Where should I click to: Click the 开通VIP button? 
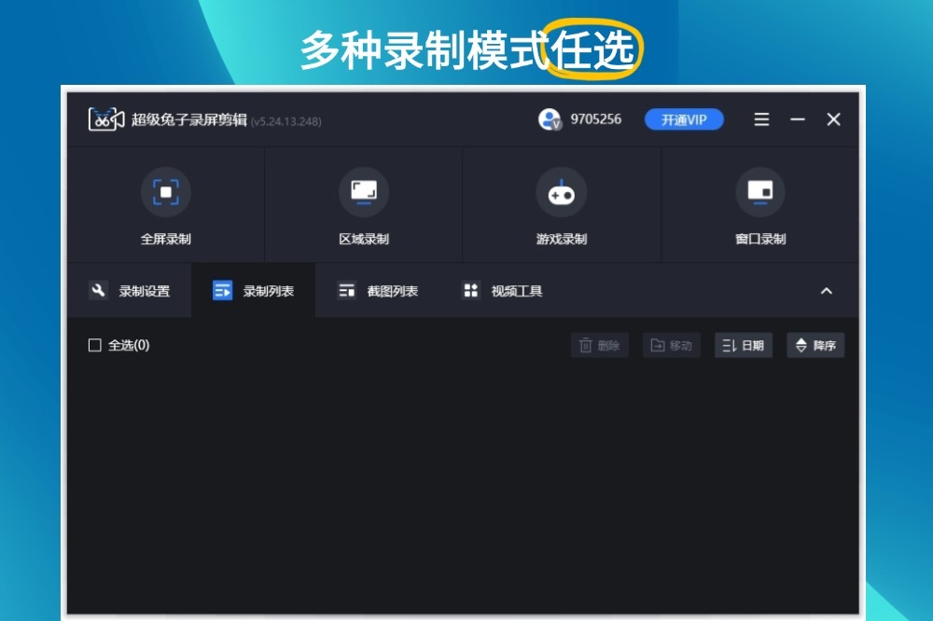click(x=684, y=119)
